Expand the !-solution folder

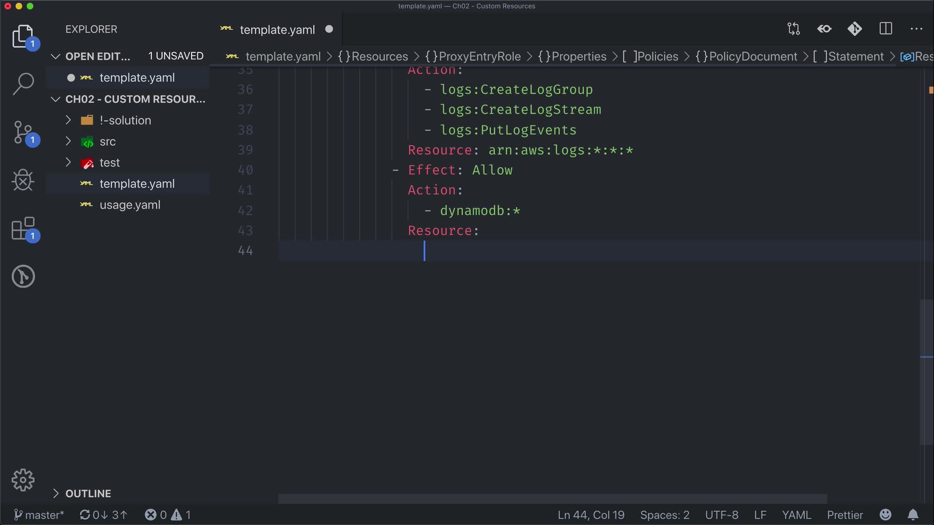[125, 120]
